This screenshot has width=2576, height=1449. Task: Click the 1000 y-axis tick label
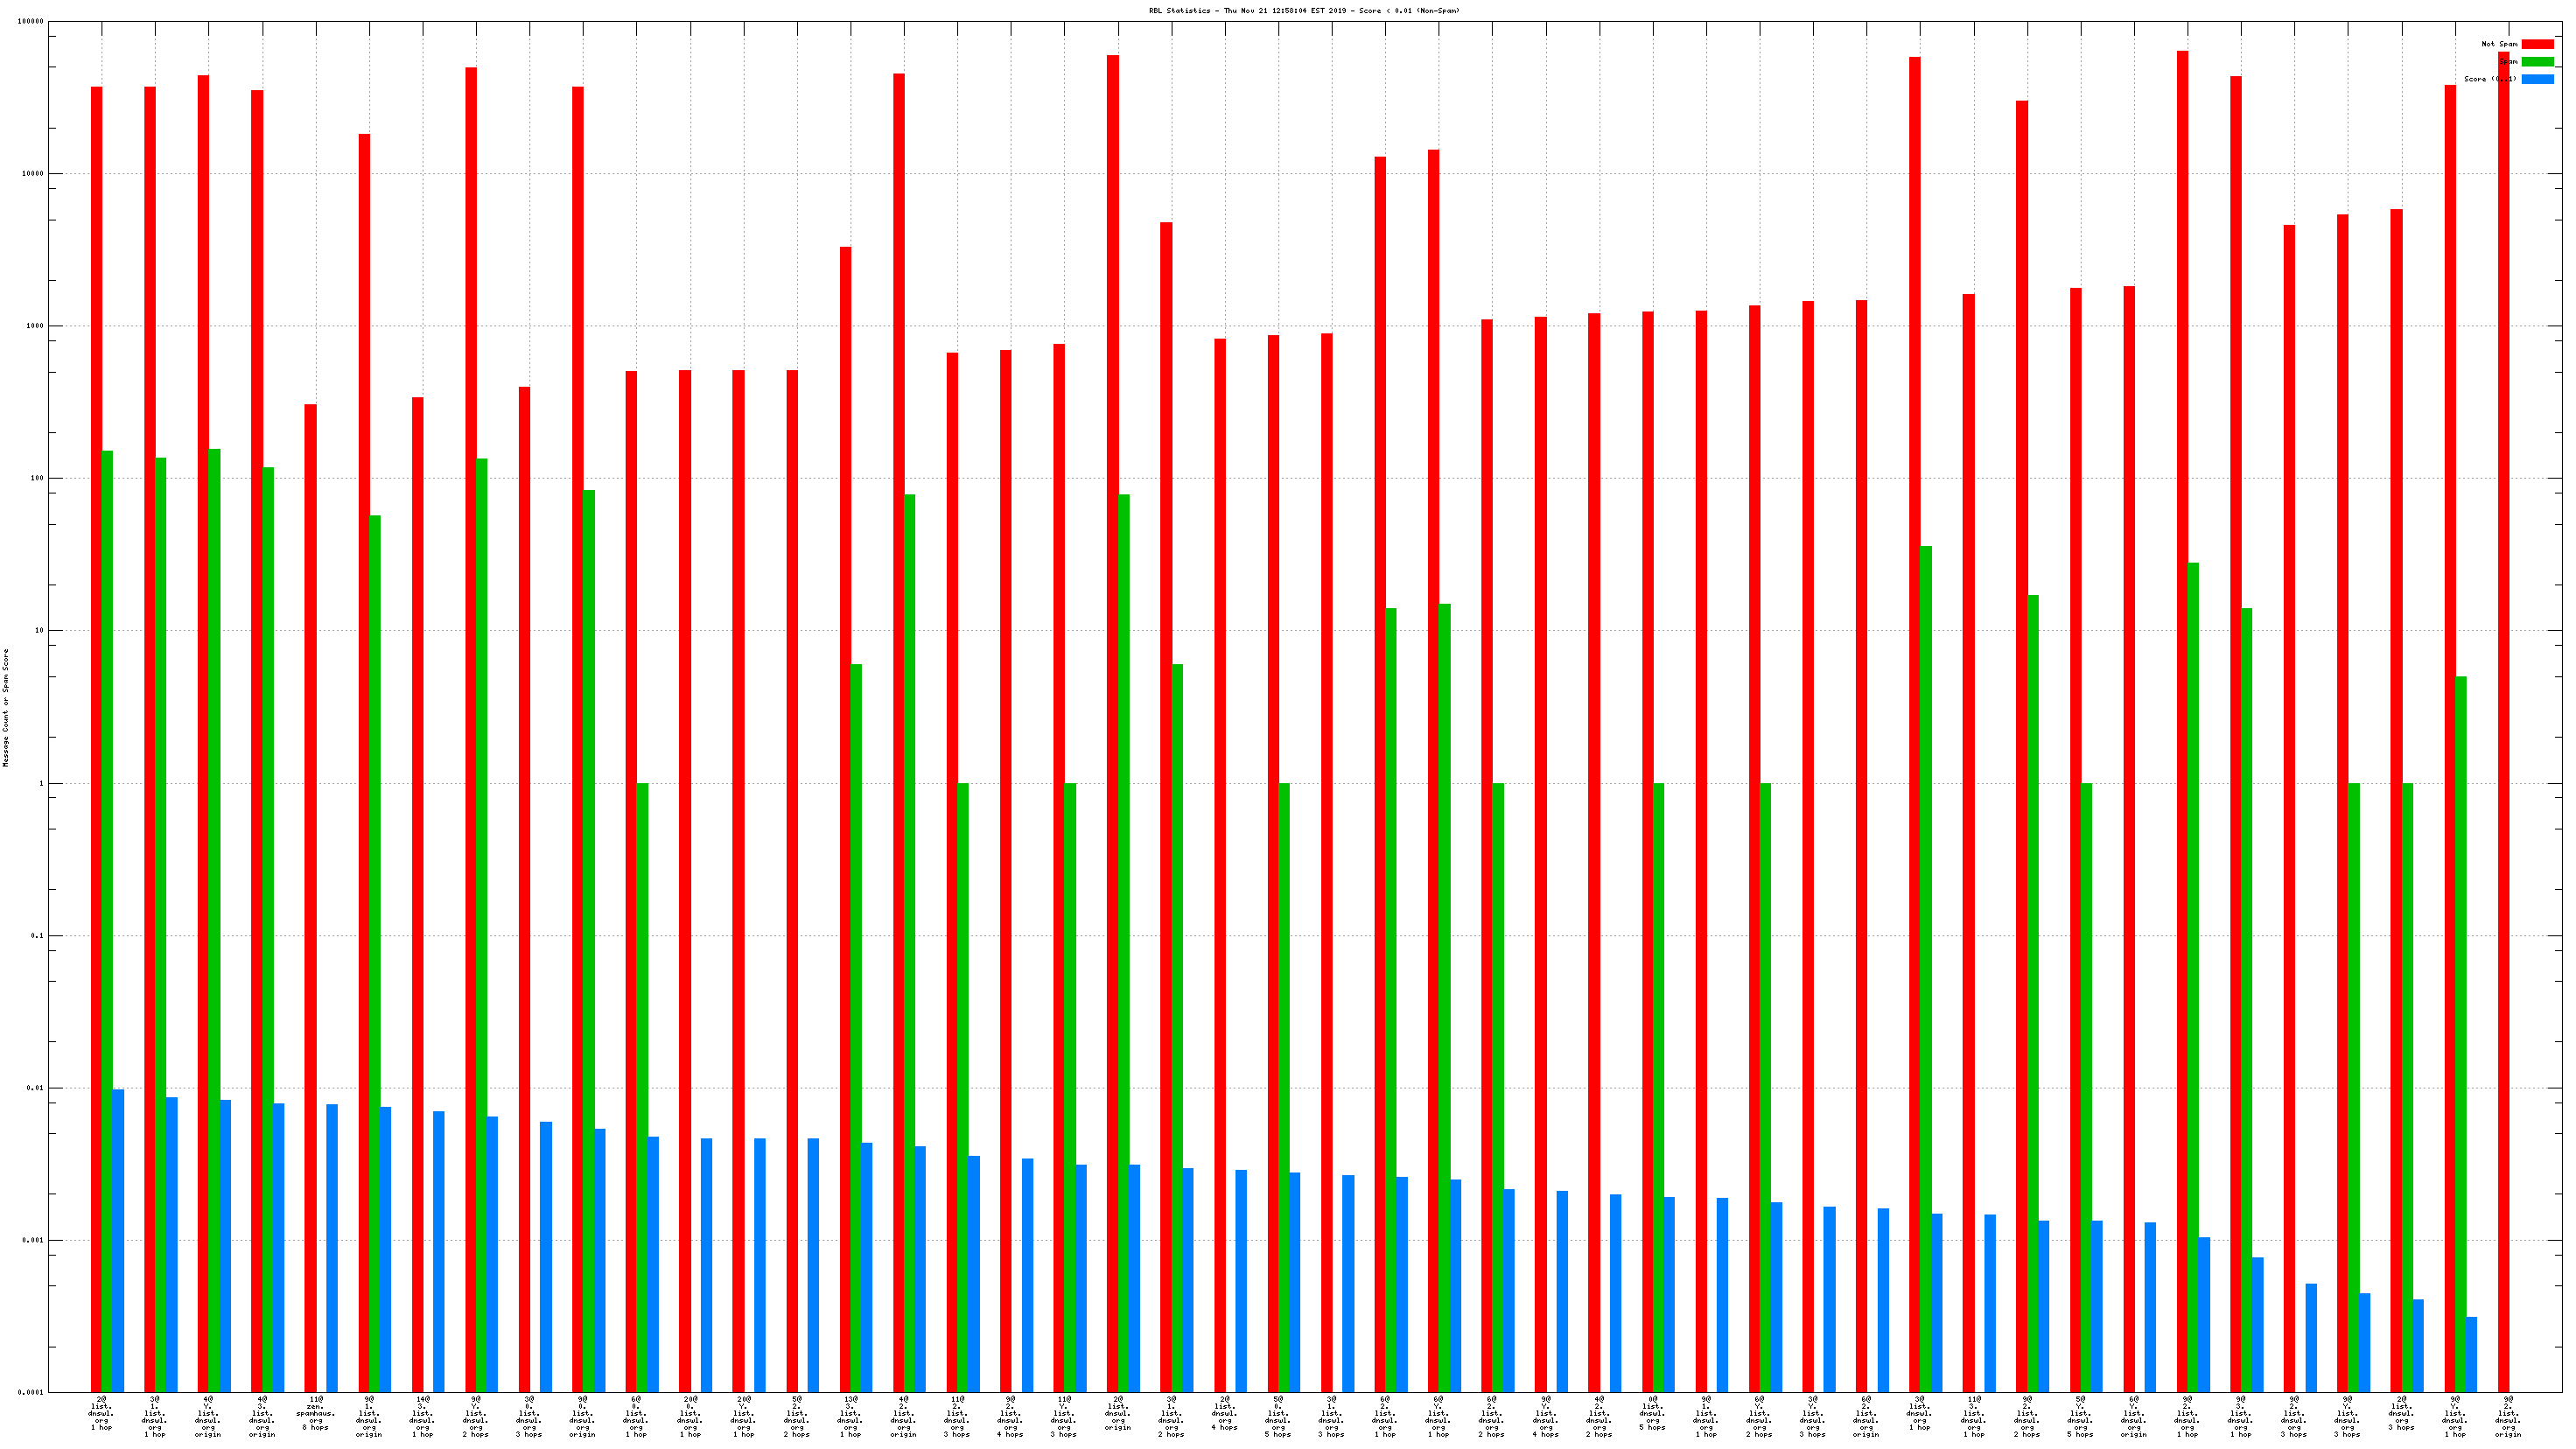33,326
